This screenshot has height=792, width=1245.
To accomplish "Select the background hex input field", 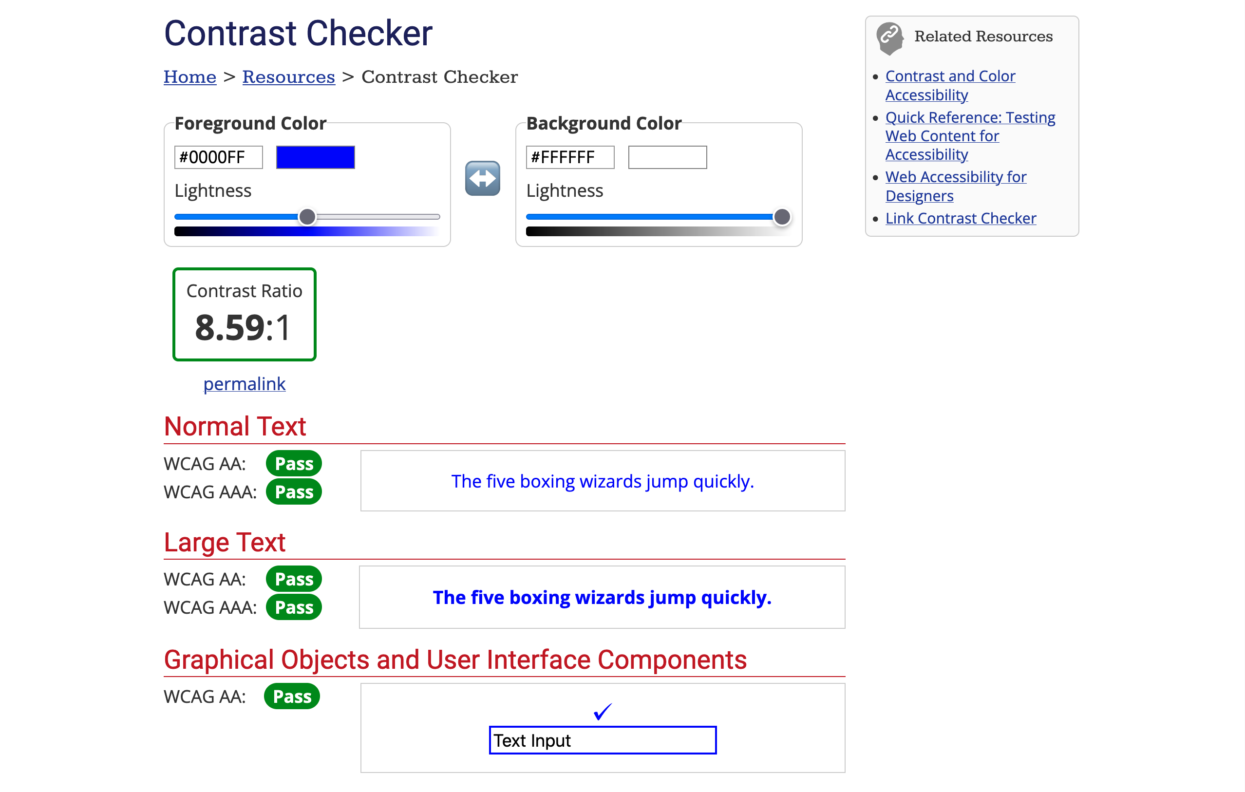I will (570, 157).
